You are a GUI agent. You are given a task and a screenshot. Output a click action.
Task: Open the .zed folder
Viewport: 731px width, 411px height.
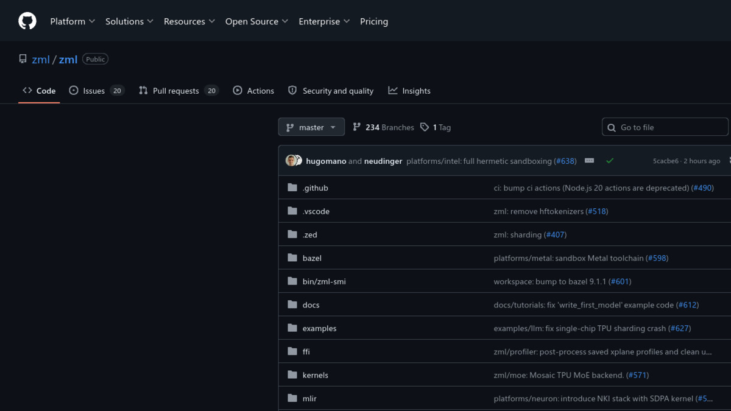(x=309, y=234)
